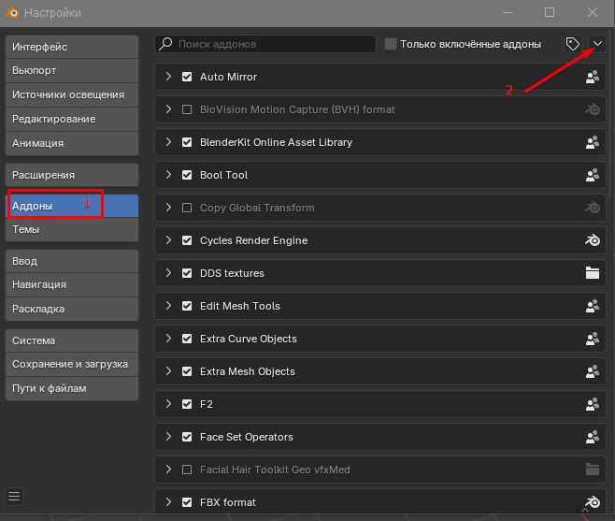This screenshot has width=615, height=521.
Task: Select the Аддоны section
Action: click(72, 206)
